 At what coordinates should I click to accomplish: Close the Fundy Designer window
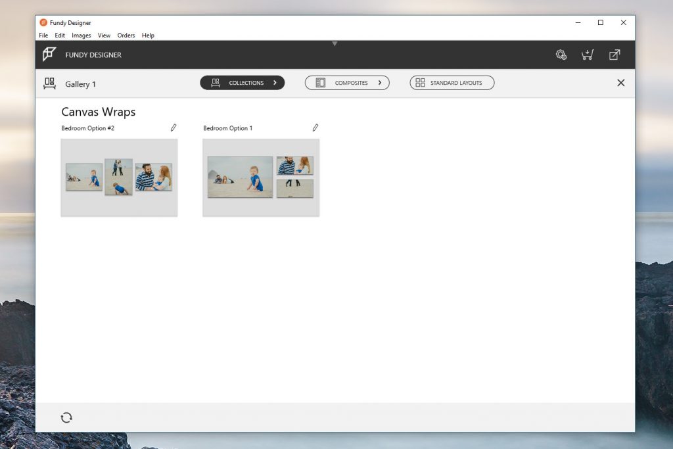pos(623,22)
